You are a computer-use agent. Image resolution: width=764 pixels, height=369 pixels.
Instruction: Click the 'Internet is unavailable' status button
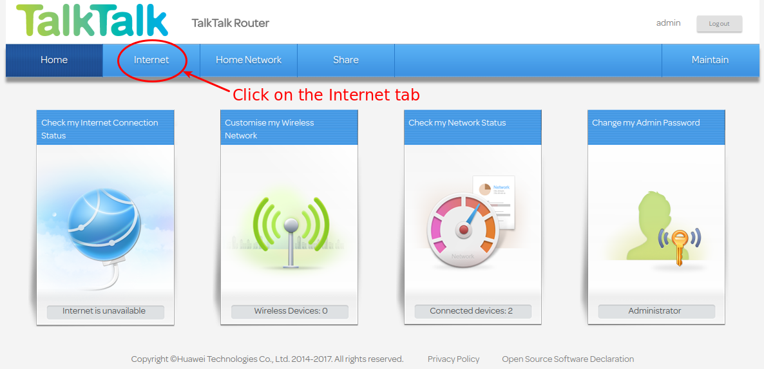click(x=105, y=312)
